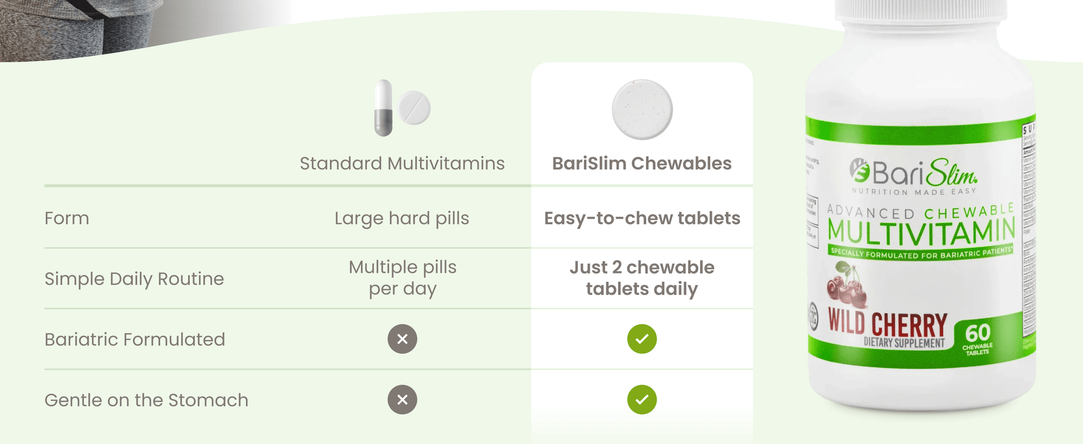Click the Just 2 chewable tablets daily text
Screen dimensions: 1083x444
(642, 278)
